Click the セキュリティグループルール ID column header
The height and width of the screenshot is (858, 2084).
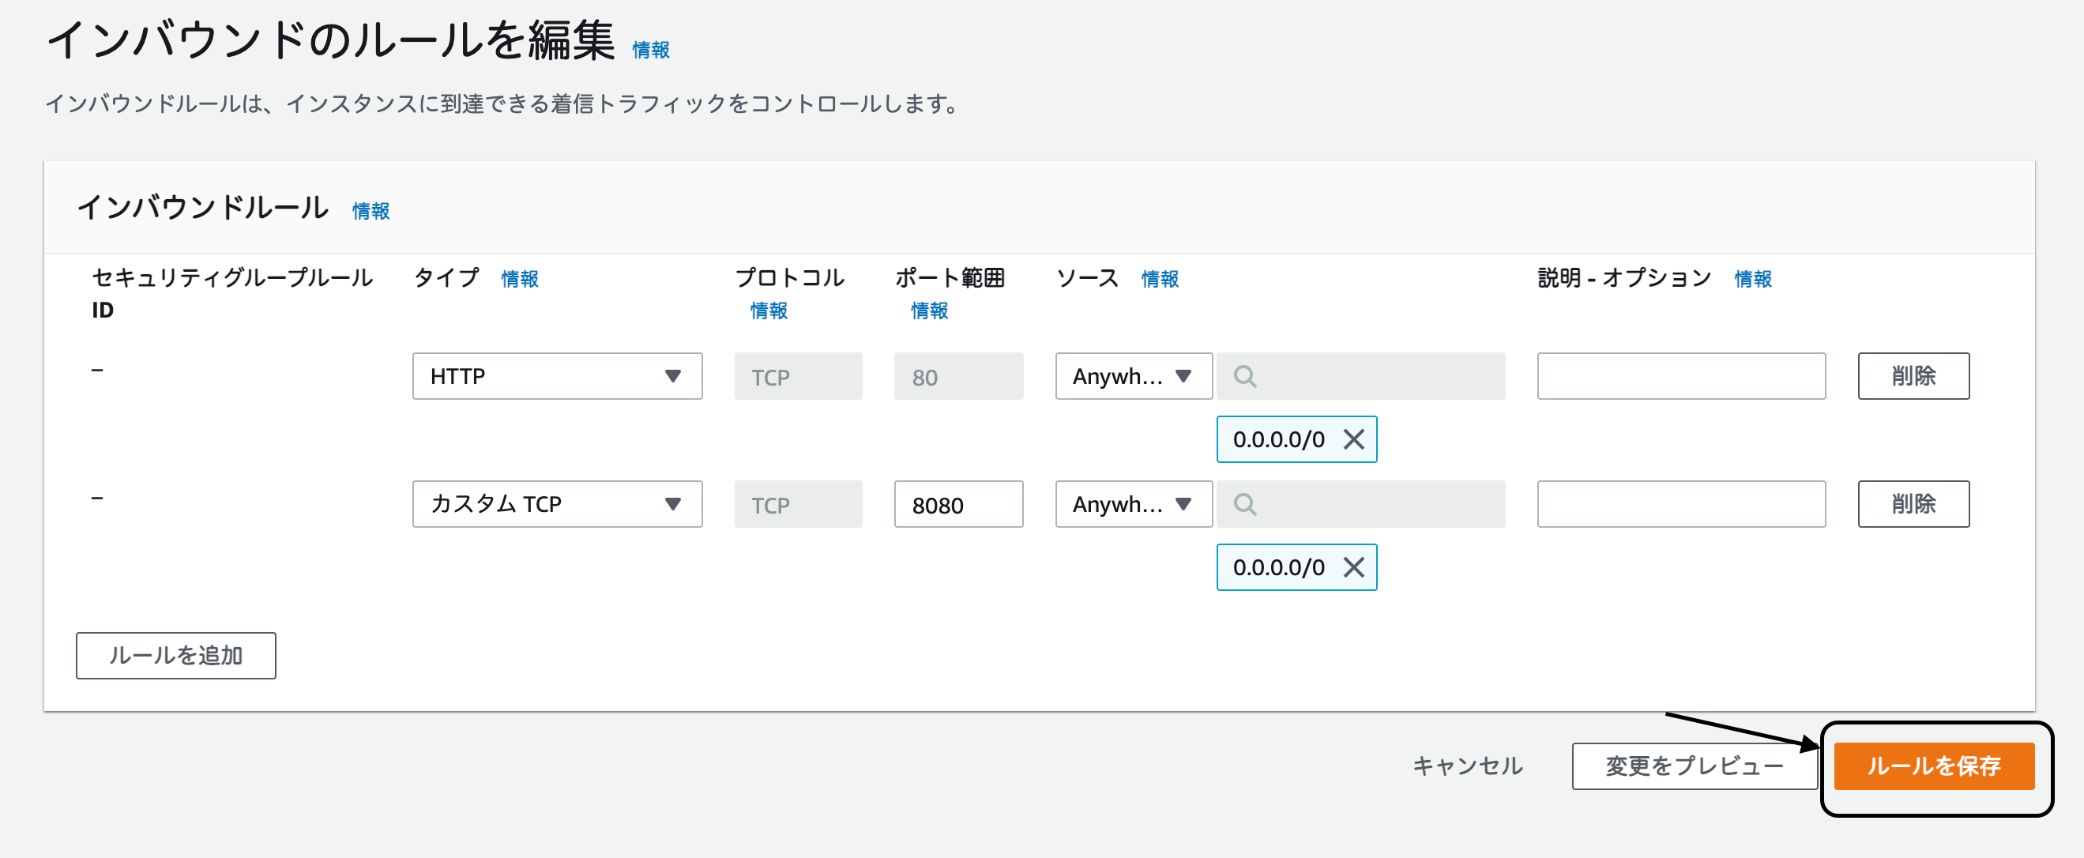pyautogui.click(x=232, y=293)
